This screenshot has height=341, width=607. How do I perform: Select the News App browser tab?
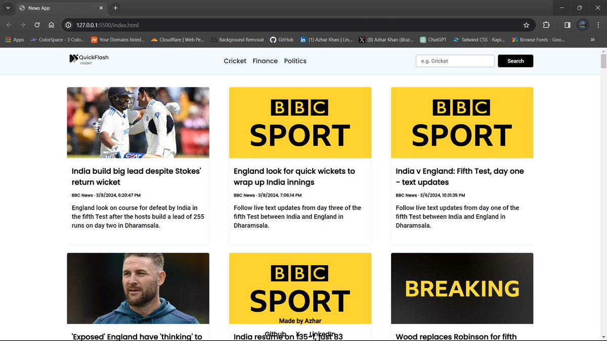click(x=61, y=8)
